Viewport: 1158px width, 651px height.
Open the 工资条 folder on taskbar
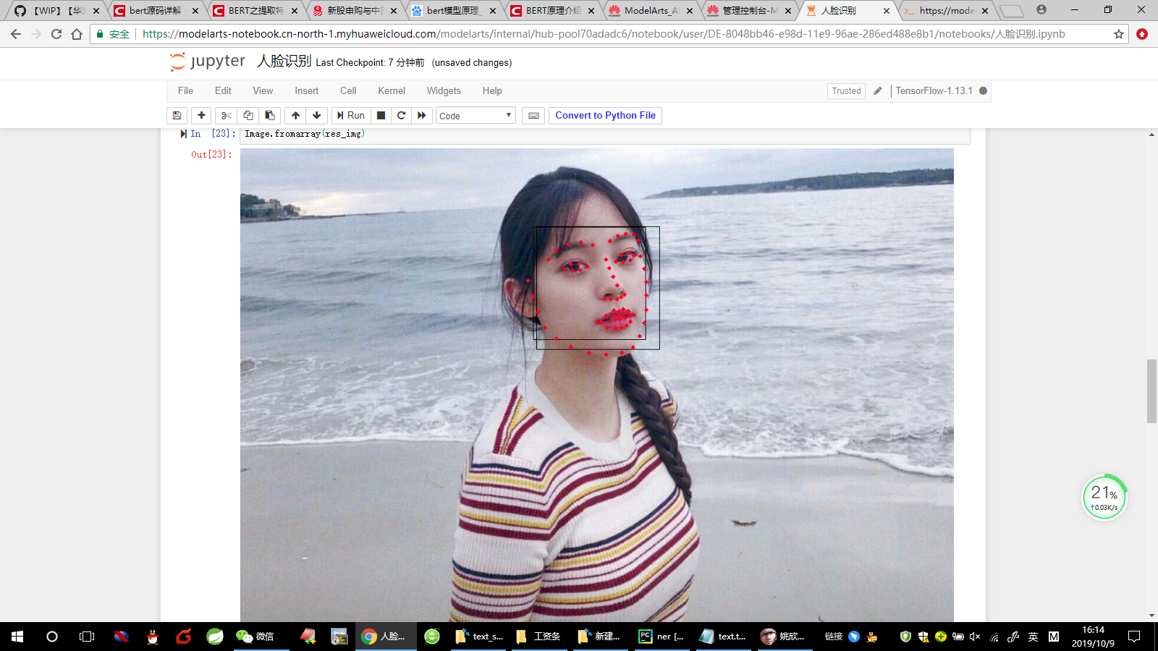539,637
